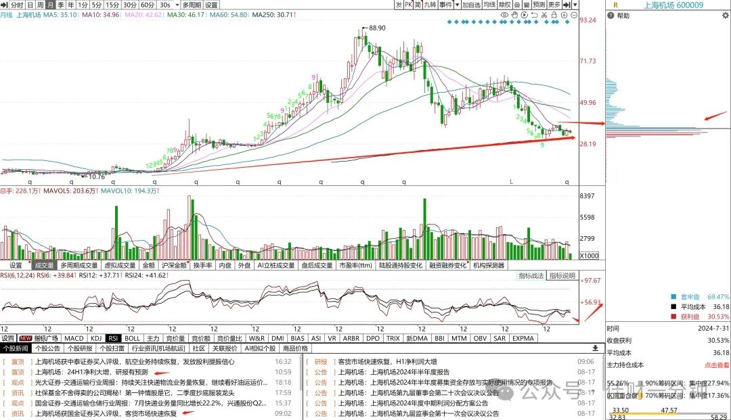Toggle the 均线 moving average button
The image size is (731, 420).
coord(489,5)
